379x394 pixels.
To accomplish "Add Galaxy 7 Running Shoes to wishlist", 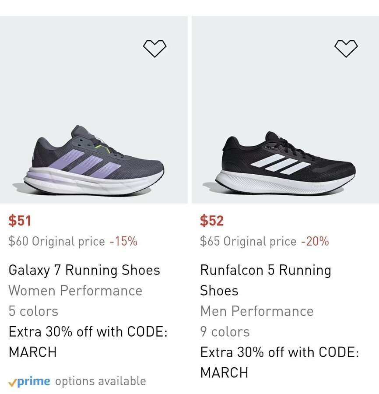I will coord(154,48).
